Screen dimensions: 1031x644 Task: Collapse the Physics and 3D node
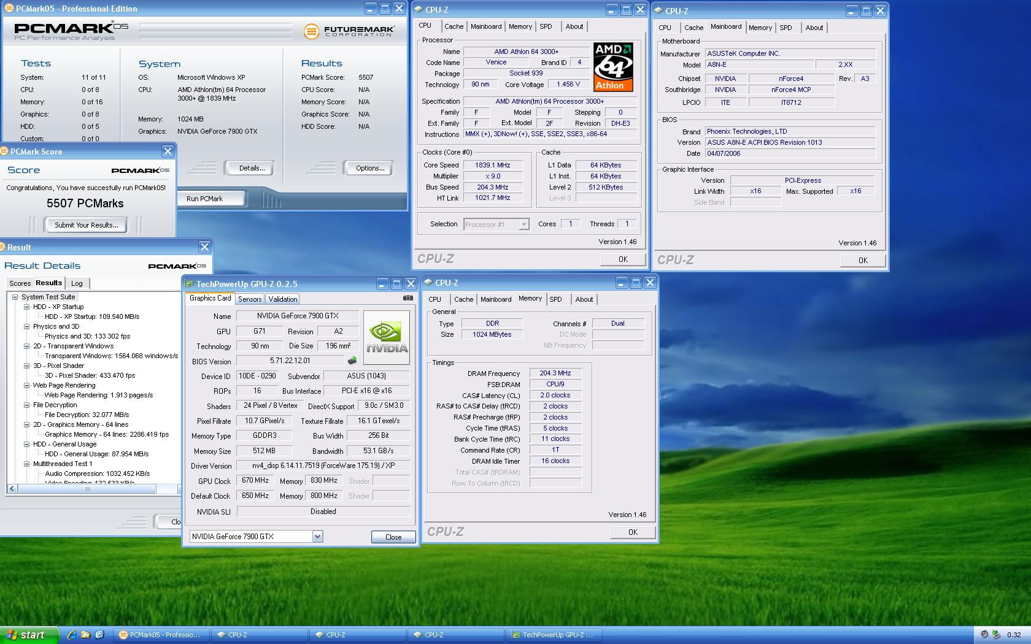click(x=26, y=326)
